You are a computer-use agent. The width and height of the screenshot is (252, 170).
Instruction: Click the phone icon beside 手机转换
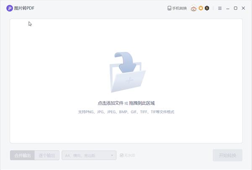coord(169,8)
